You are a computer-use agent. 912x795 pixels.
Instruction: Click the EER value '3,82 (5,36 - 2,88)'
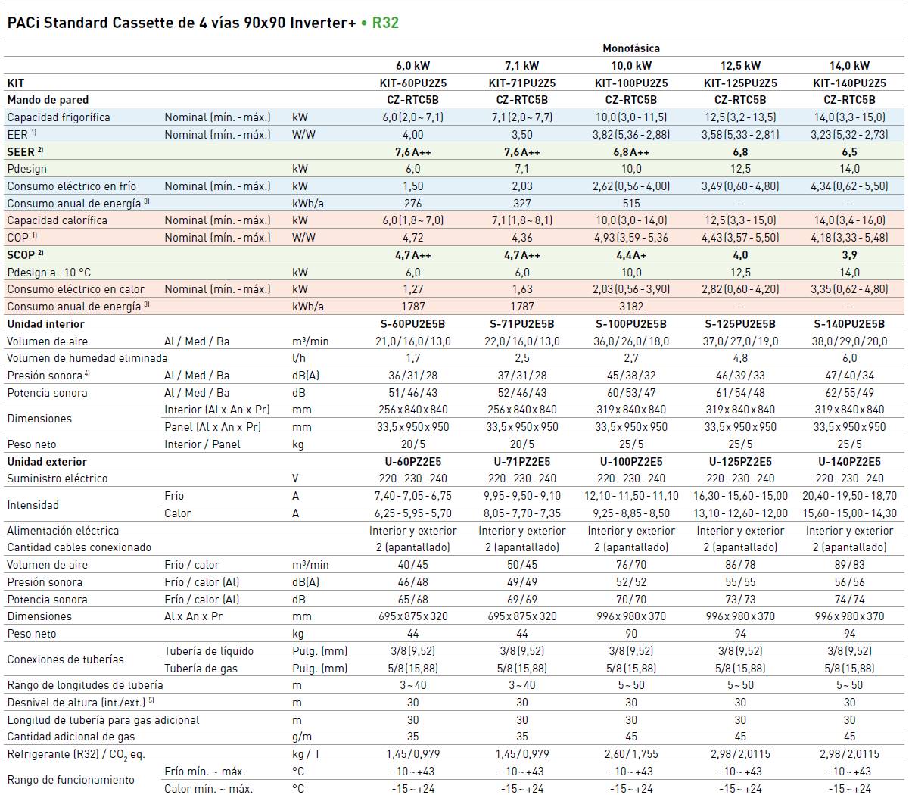point(631,135)
